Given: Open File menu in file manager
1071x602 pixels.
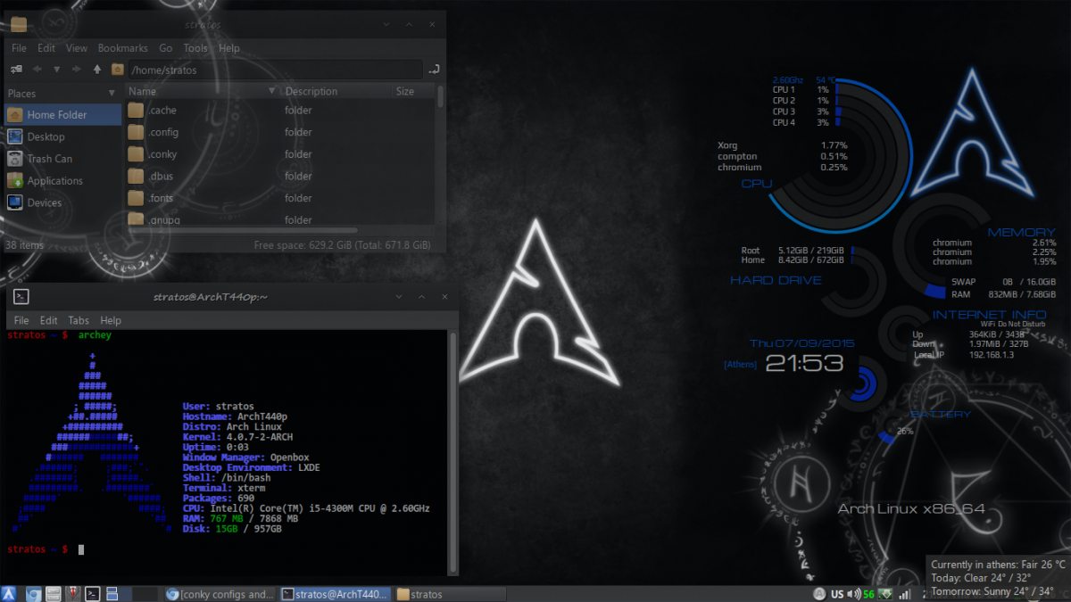Looking at the screenshot, I should click(19, 48).
